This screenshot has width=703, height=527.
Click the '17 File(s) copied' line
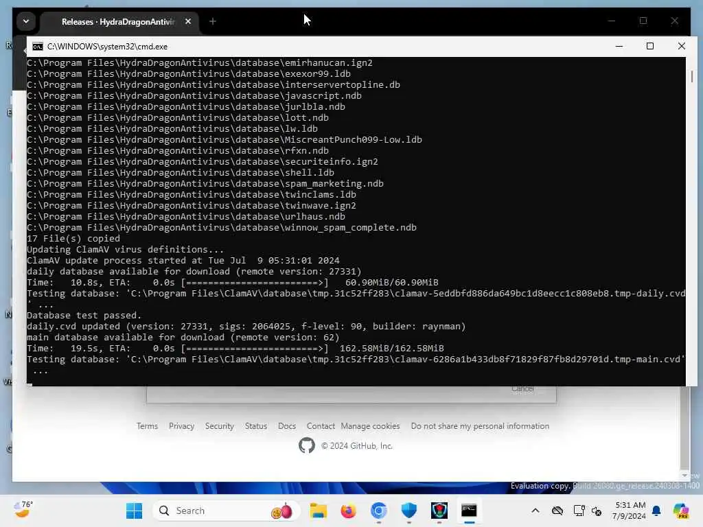pyautogui.click(x=73, y=238)
